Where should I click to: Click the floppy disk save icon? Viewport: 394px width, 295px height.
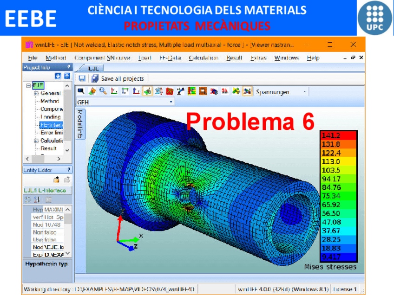(82, 78)
